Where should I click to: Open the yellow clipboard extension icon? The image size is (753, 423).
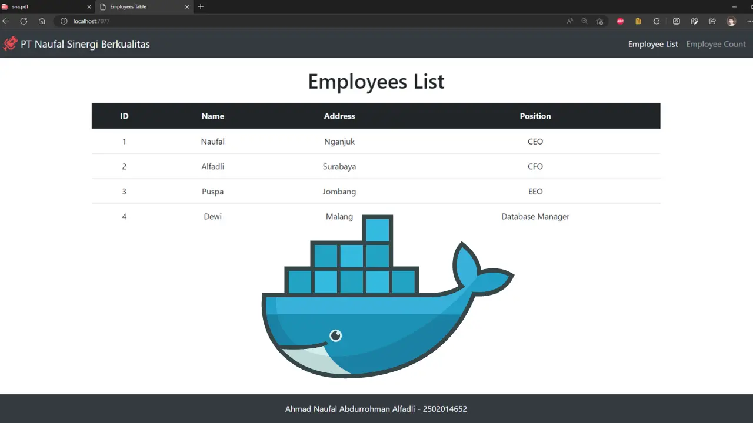click(638, 21)
